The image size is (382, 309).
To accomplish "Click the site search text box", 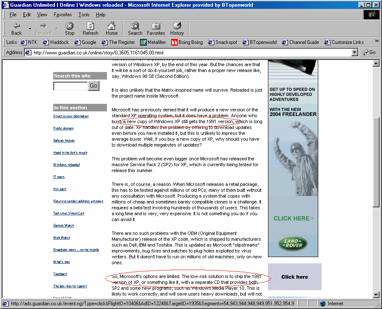I will click(70, 86).
